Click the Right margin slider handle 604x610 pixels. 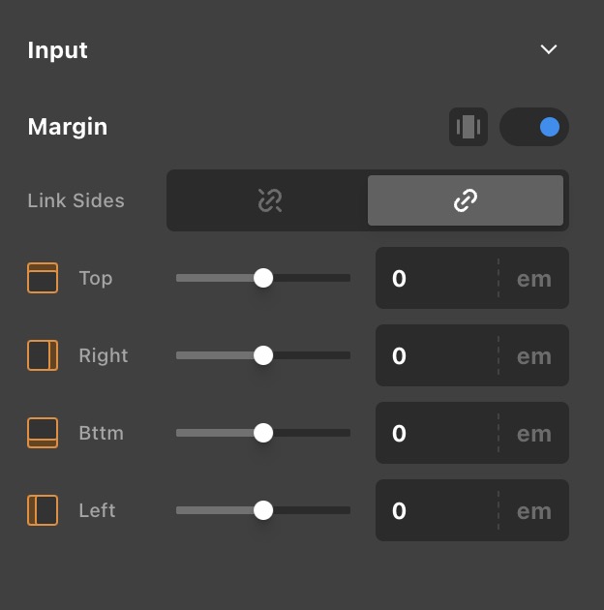click(x=263, y=355)
